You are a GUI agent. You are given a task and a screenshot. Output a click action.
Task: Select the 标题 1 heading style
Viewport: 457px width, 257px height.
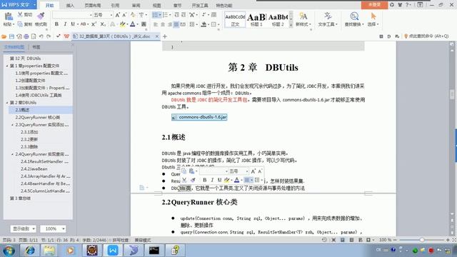click(256, 20)
